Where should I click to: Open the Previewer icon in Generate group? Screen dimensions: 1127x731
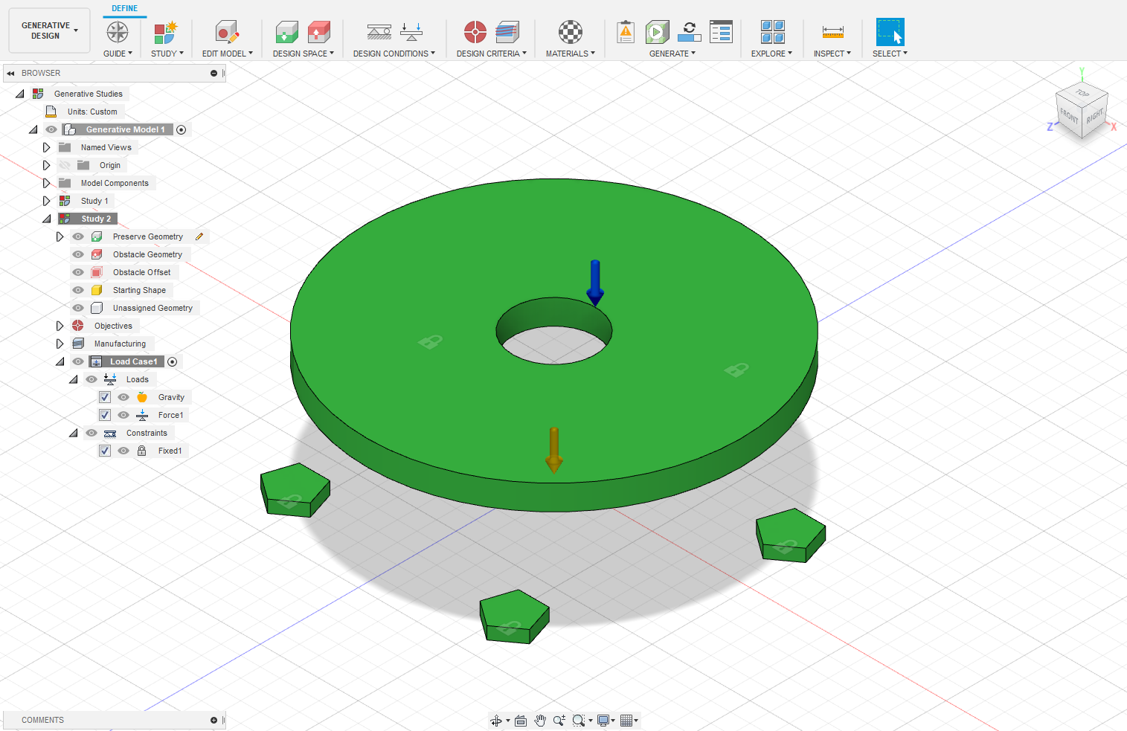(690, 32)
